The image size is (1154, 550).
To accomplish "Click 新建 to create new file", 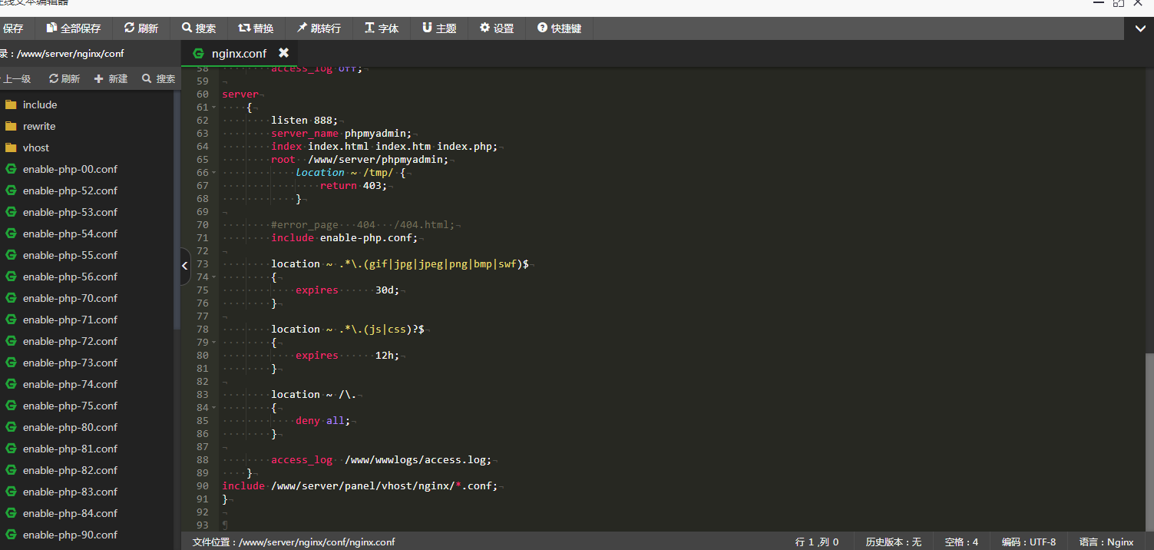I will [x=111, y=78].
